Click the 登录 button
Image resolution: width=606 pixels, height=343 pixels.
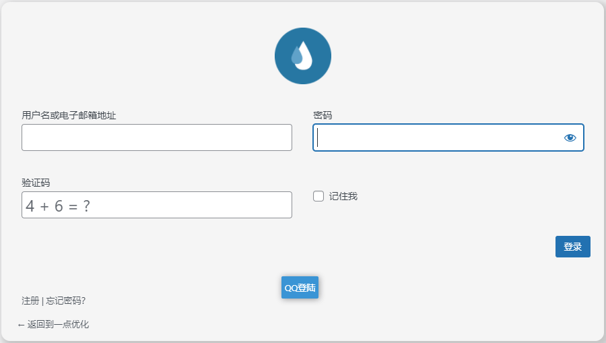tap(573, 247)
